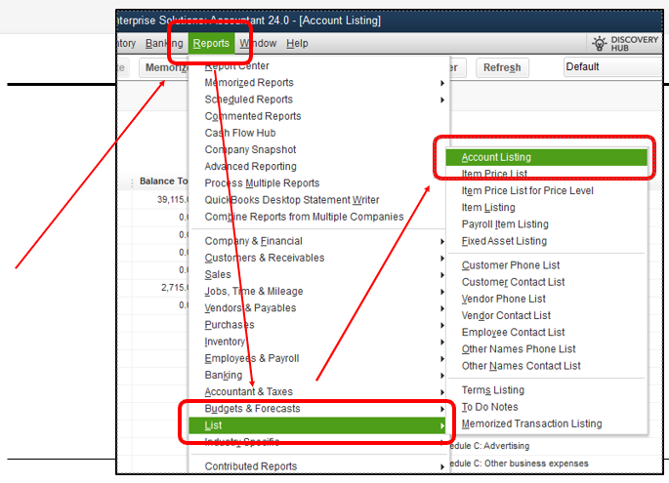The width and height of the screenshot is (669, 483).
Task: Open the Window menu
Action: point(258,44)
